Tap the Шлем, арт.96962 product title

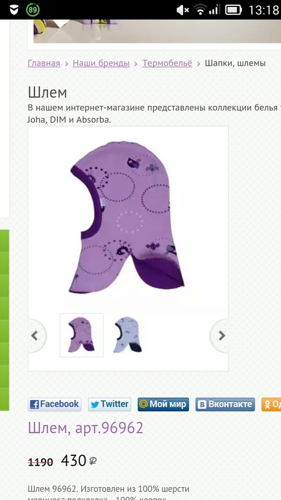point(86,429)
